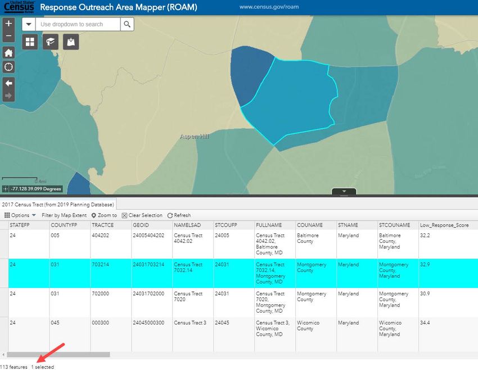Screen dimensions: 478x370
Task: Clear Selection in the attribute table
Action: (x=142, y=215)
